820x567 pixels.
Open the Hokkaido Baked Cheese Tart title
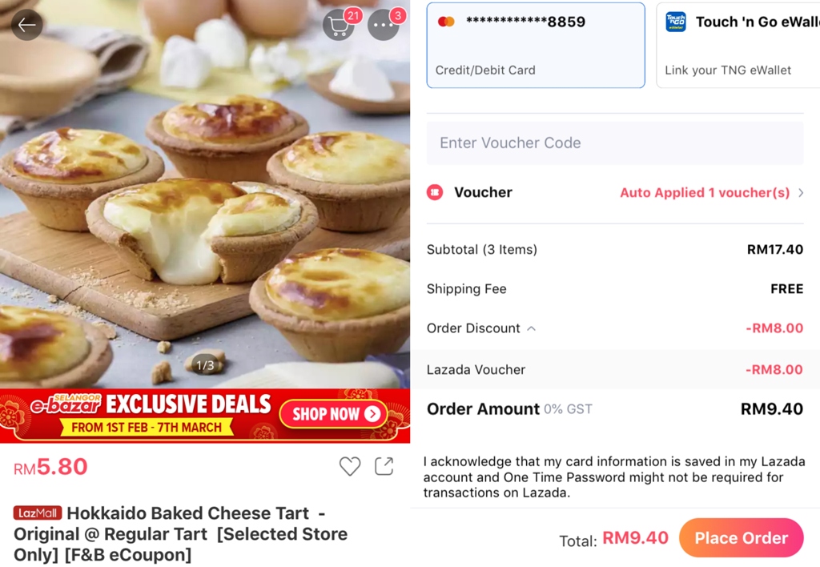[x=180, y=533]
